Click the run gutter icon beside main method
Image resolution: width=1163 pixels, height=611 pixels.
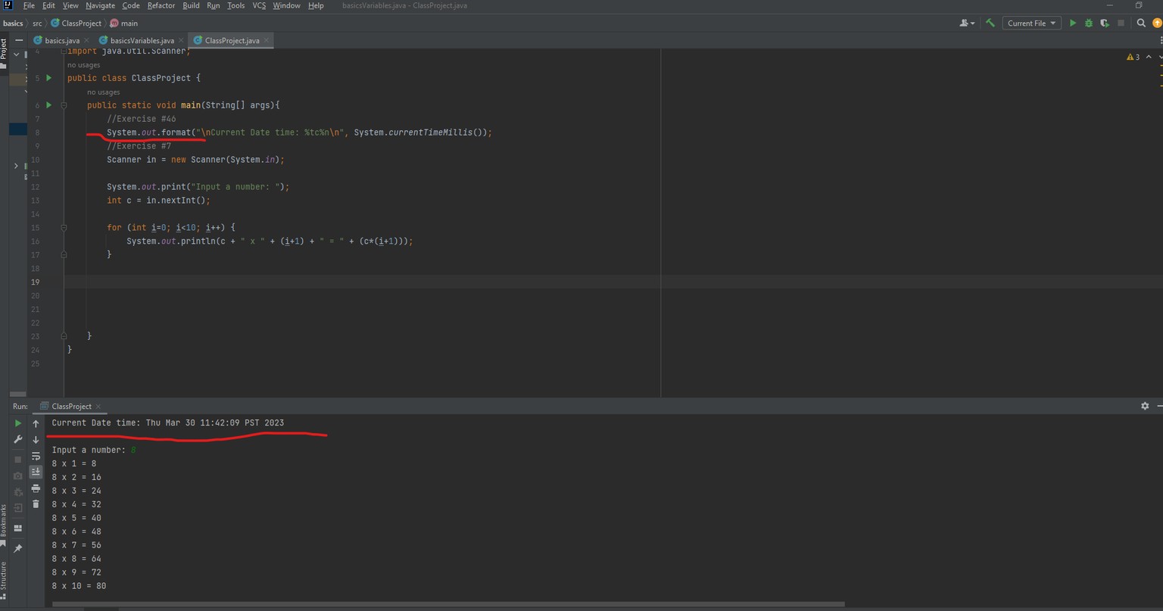click(48, 105)
